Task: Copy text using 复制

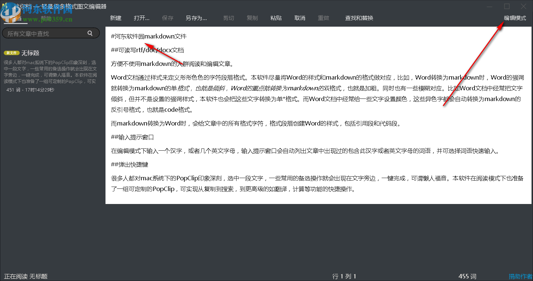Action: tap(252, 18)
